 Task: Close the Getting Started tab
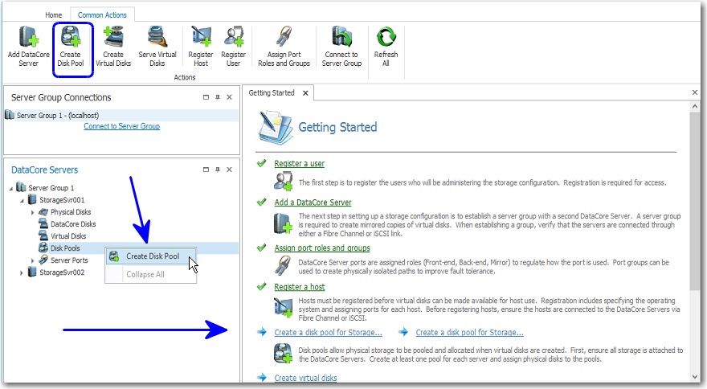click(305, 93)
